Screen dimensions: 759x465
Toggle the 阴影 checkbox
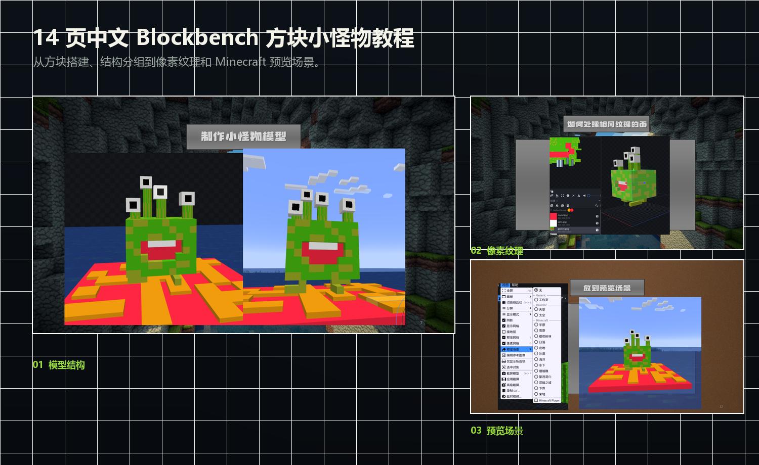(x=504, y=320)
